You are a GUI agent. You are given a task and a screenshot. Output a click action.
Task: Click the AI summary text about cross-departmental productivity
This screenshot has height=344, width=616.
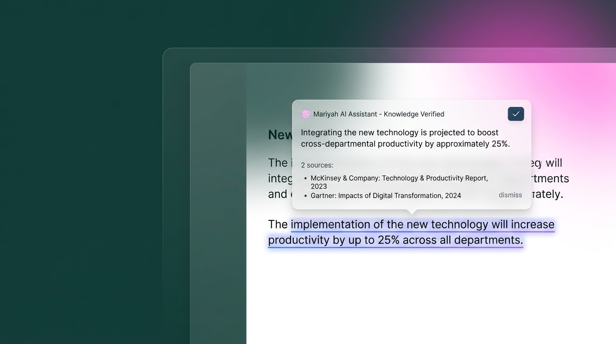pos(406,138)
